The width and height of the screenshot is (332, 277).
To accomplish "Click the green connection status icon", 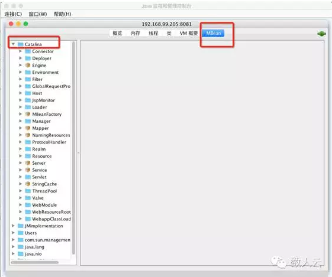I will coord(321,34).
